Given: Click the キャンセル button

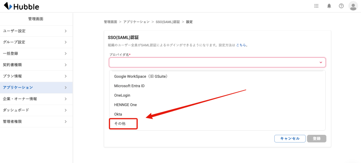Looking at the screenshot, I should [290, 139].
